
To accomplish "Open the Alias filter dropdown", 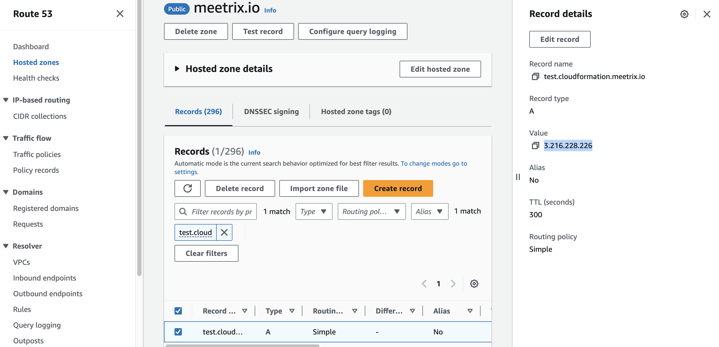I will tap(429, 211).
